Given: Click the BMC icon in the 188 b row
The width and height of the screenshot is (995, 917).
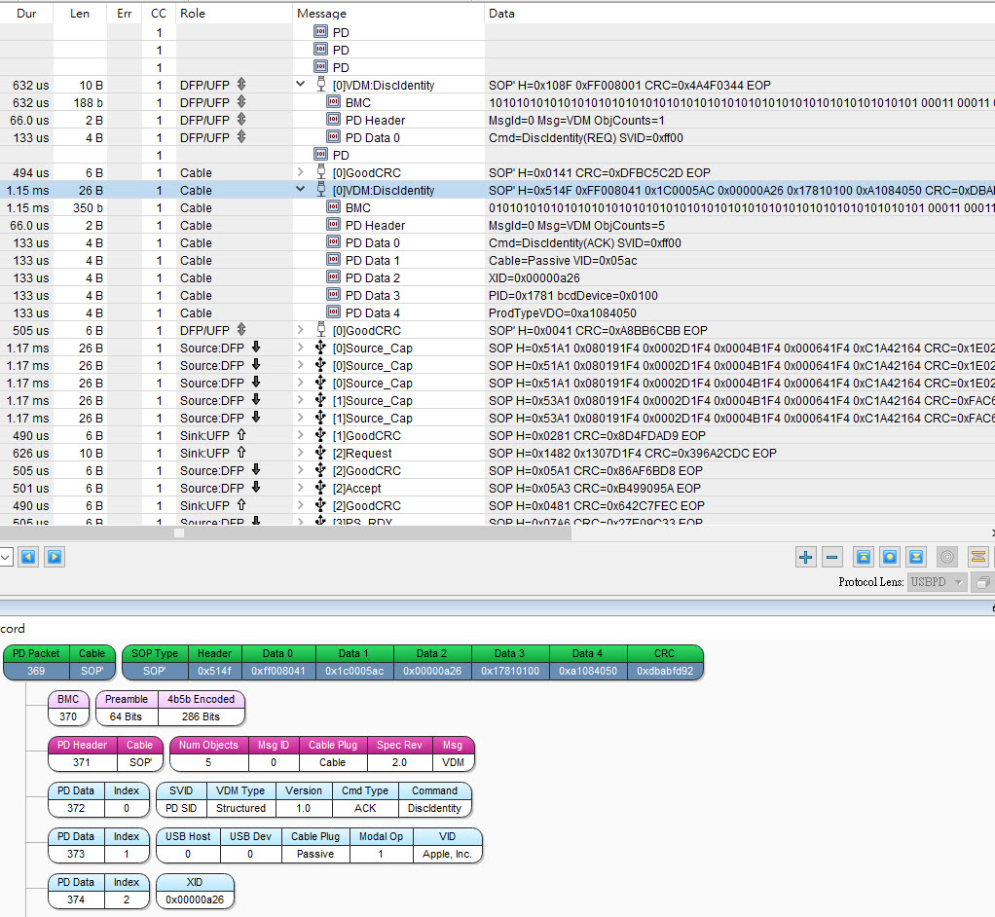Looking at the screenshot, I should tap(333, 101).
